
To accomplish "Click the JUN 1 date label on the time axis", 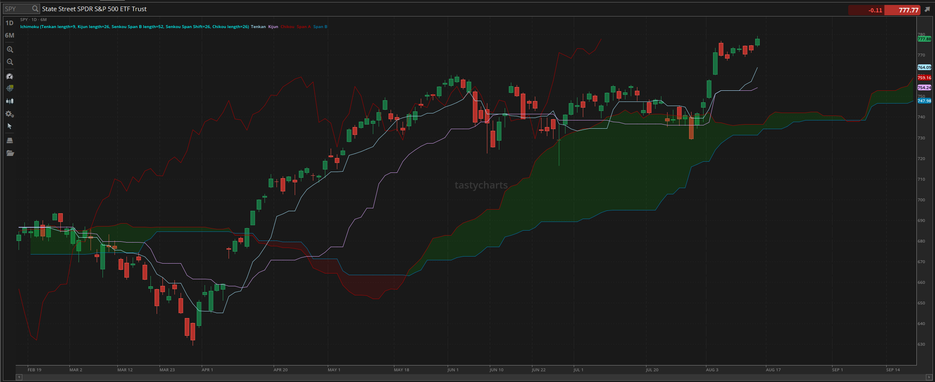I will 453,370.
